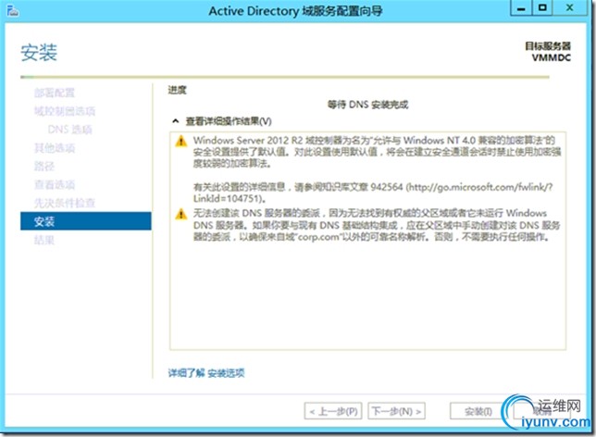Click the warning icon beside Windows Server 2012 R2 message
The height and width of the screenshot is (437, 596).
[181, 141]
